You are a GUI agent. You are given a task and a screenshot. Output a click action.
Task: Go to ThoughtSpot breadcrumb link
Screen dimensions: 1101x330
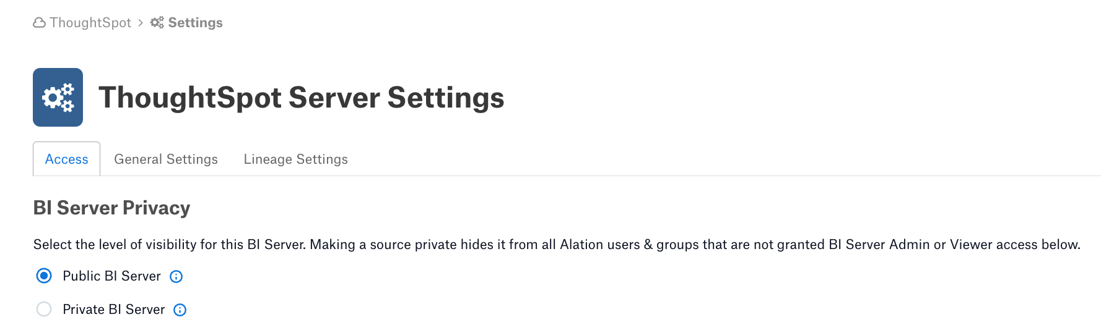90,23
